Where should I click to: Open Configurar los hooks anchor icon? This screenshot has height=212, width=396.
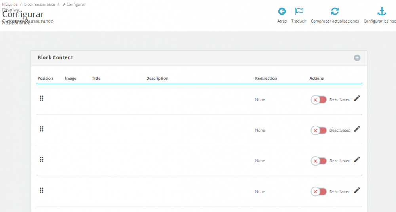(x=382, y=11)
